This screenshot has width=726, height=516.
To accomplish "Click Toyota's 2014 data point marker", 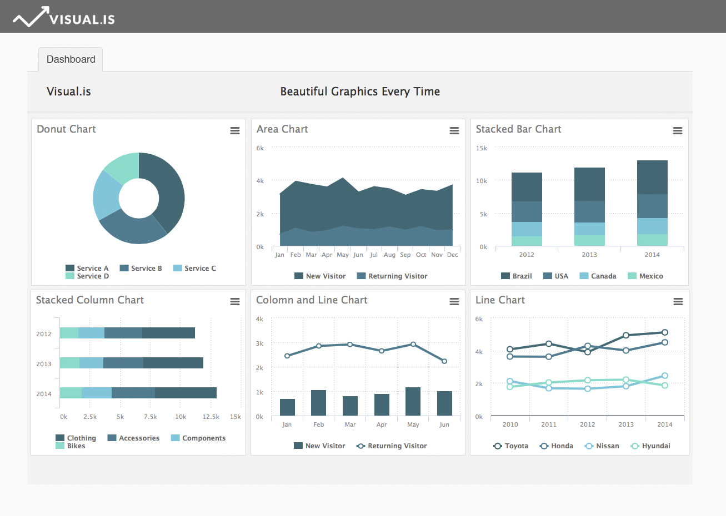I will [665, 332].
